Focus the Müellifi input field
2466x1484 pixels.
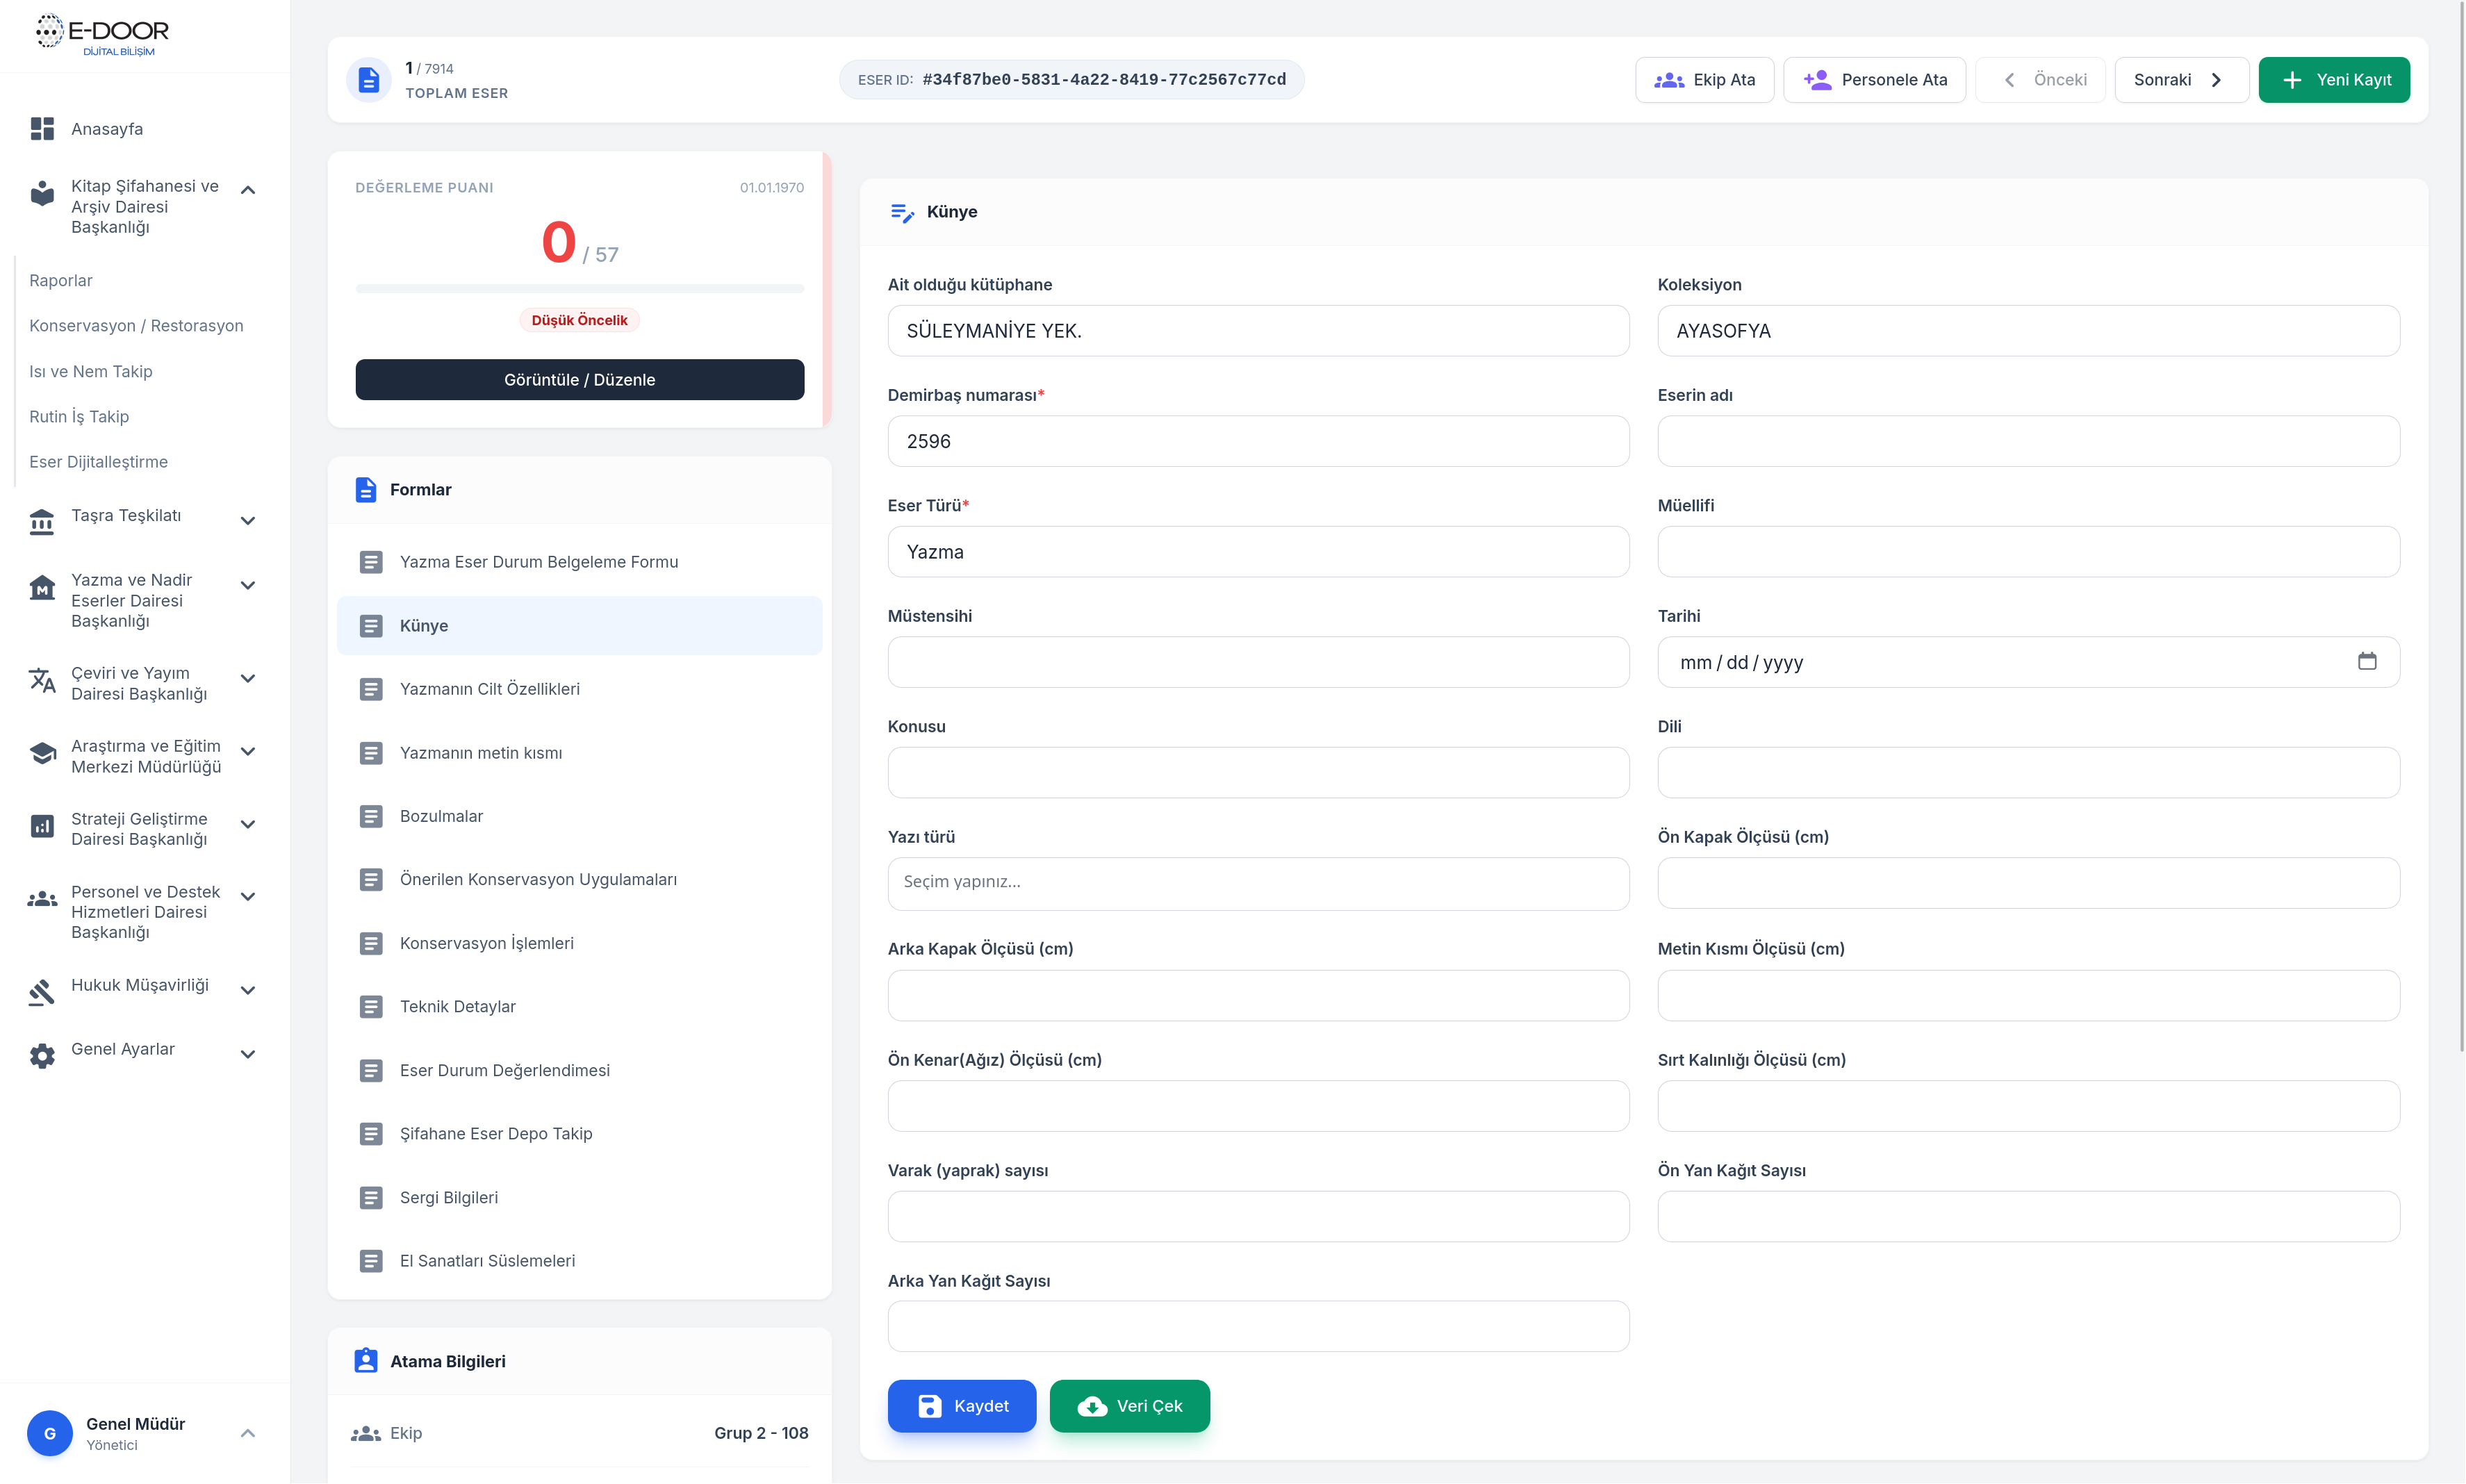[2028, 552]
